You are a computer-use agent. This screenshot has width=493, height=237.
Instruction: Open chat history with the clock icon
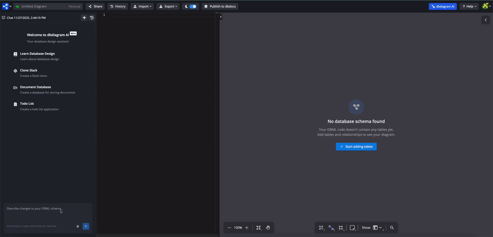pos(92,17)
